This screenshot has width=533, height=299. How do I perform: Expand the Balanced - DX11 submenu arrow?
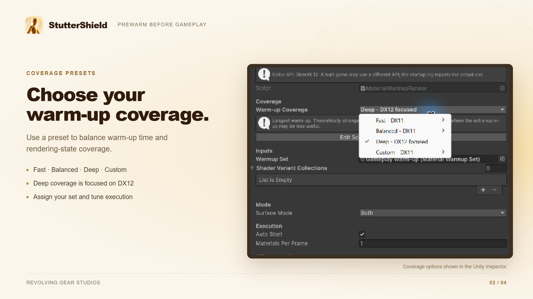click(443, 131)
